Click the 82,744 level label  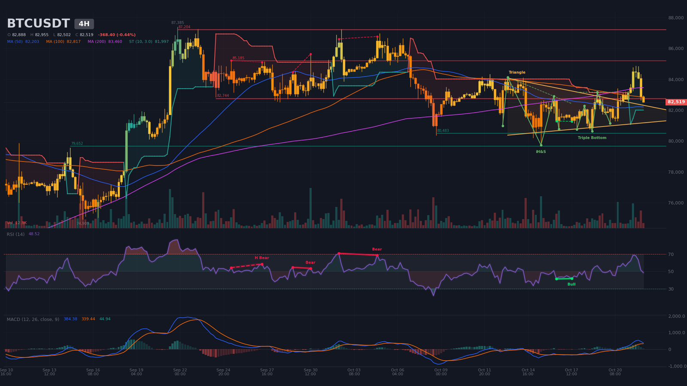pyautogui.click(x=223, y=96)
